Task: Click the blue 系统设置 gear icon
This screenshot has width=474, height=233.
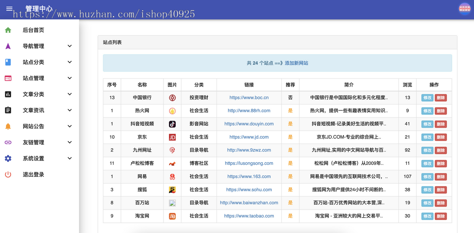Action: click(x=8, y=158)
